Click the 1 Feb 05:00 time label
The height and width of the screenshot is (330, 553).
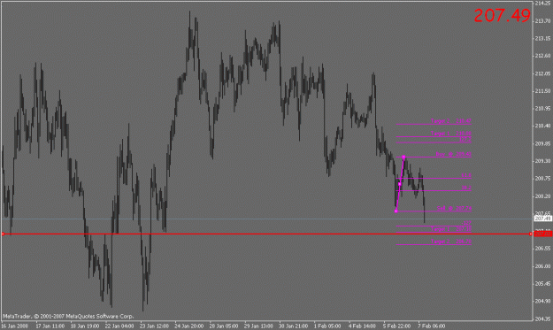327,326
